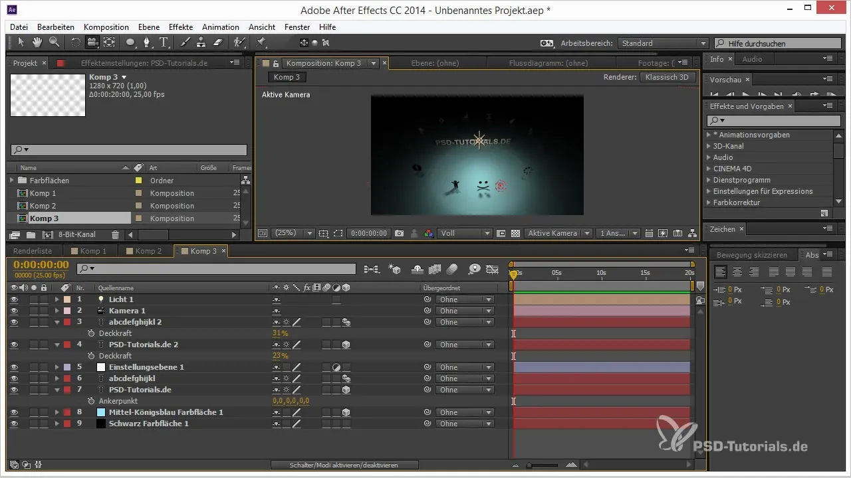This screenshot has width=851, height=478.
Task: Delete selected project item with trash icon
Action: click(115, 234)
